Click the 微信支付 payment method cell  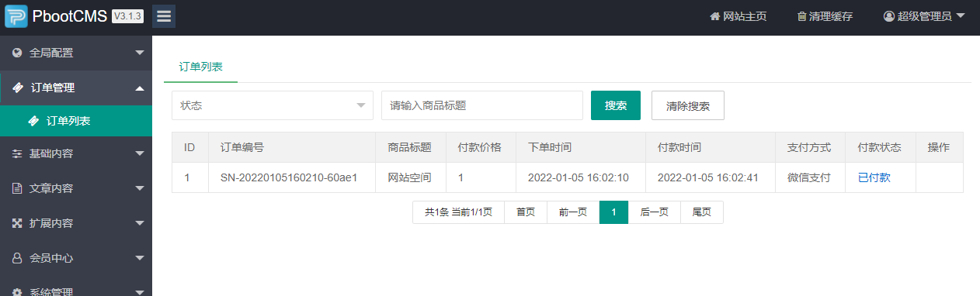click(809, 177)
